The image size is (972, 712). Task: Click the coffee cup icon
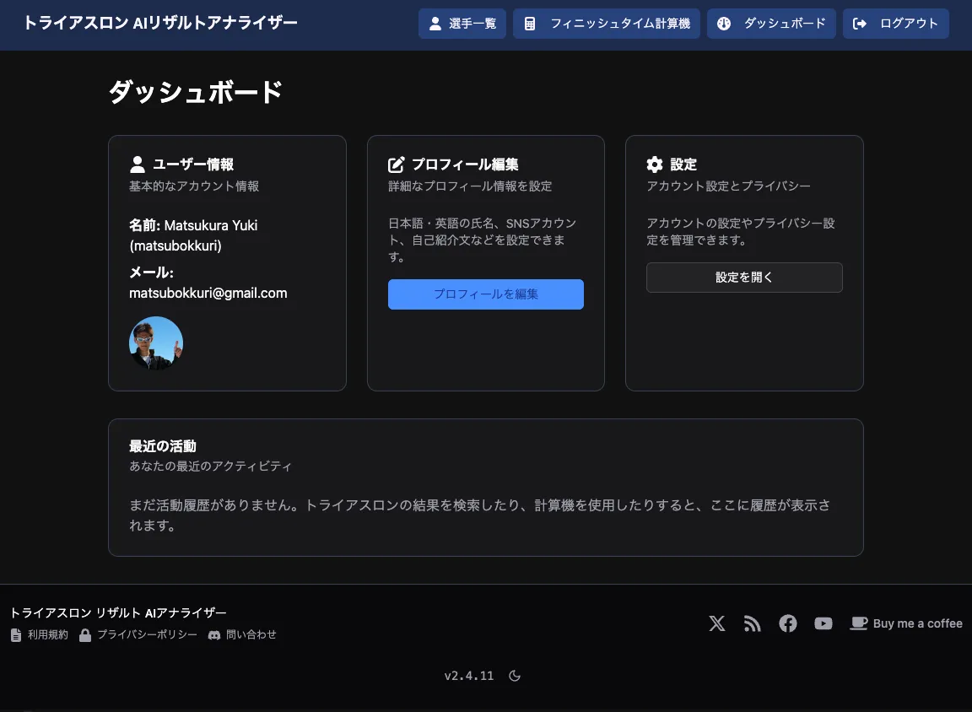tap(858, 623)
